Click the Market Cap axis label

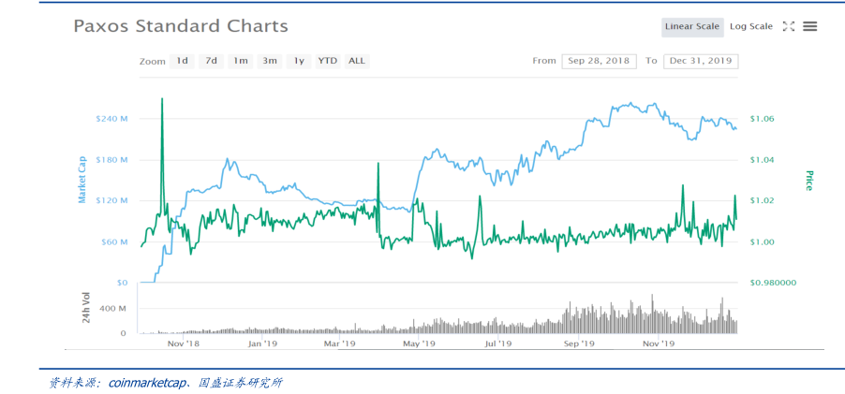point(82,179)
